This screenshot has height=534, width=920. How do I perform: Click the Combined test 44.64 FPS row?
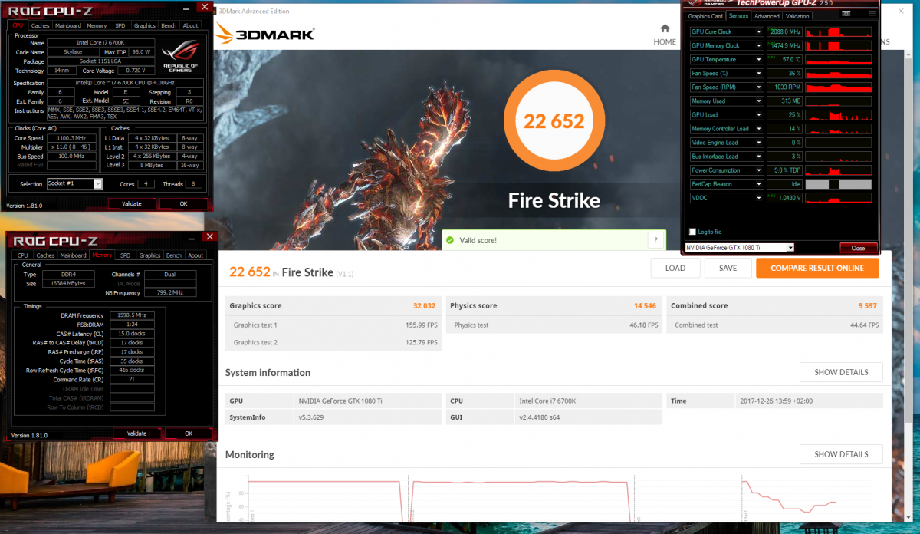click(775, 325)
